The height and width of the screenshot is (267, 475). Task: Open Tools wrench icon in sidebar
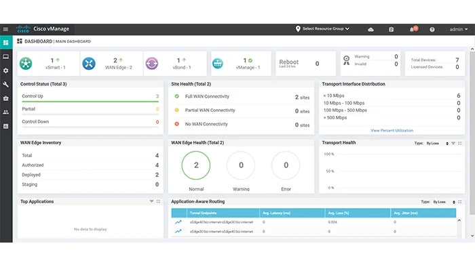coord(5,84)
